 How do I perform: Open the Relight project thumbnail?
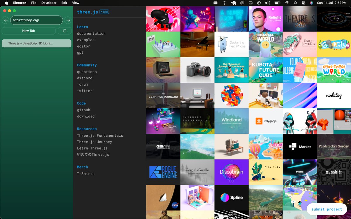(x=266, y=19)
